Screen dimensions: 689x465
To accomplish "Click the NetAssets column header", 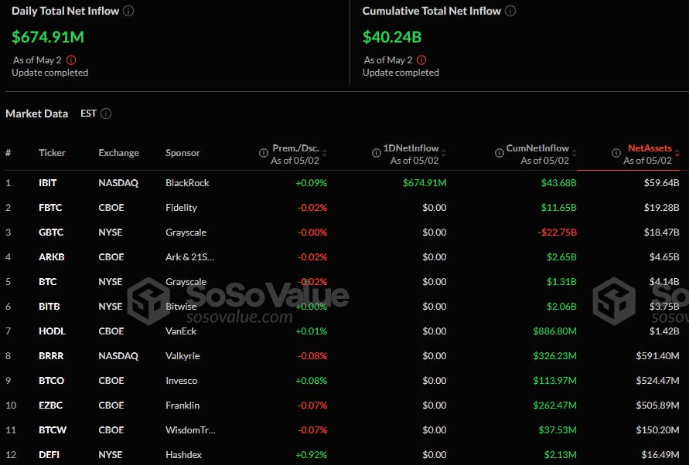I will pyautogui.click(x=650, y=148).
